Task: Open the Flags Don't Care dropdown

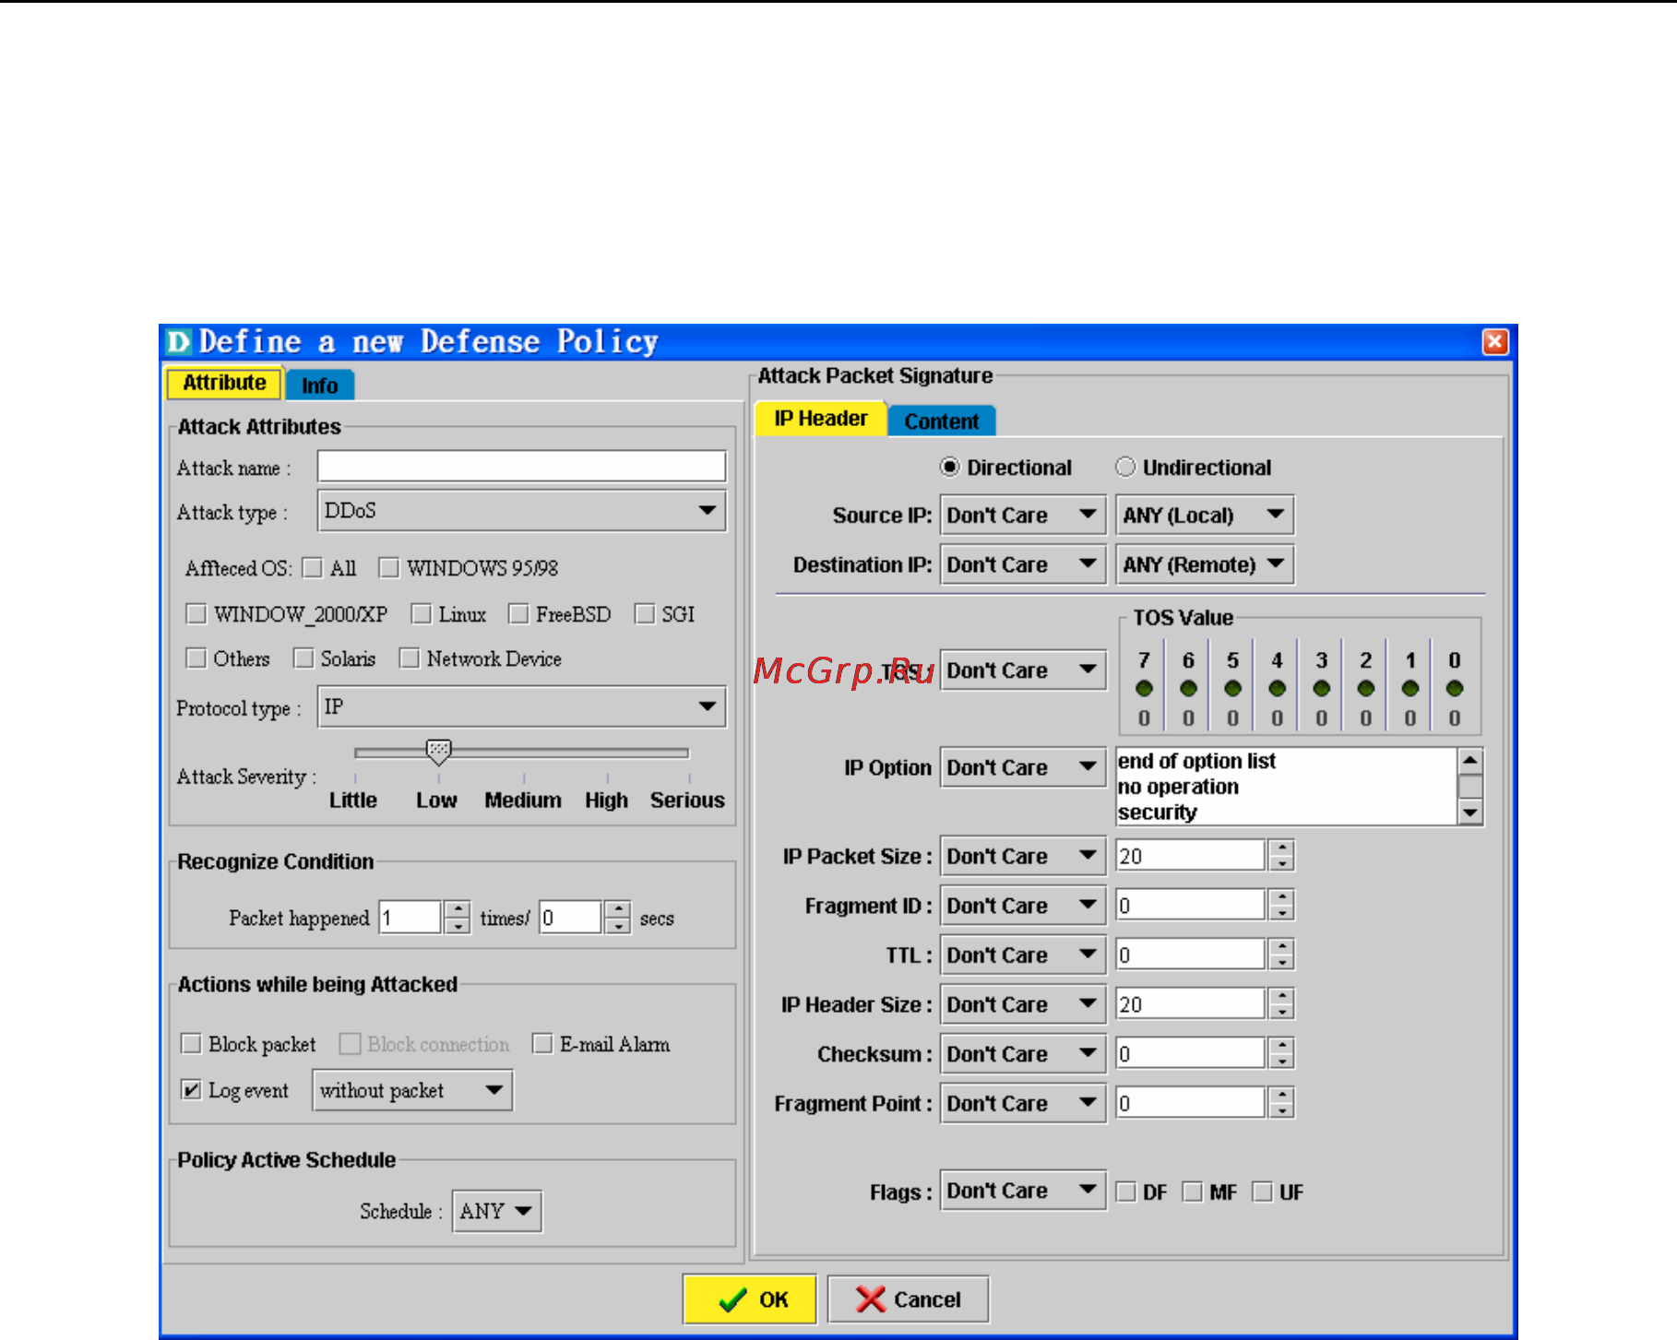Action: [x=1023, y=1191]
